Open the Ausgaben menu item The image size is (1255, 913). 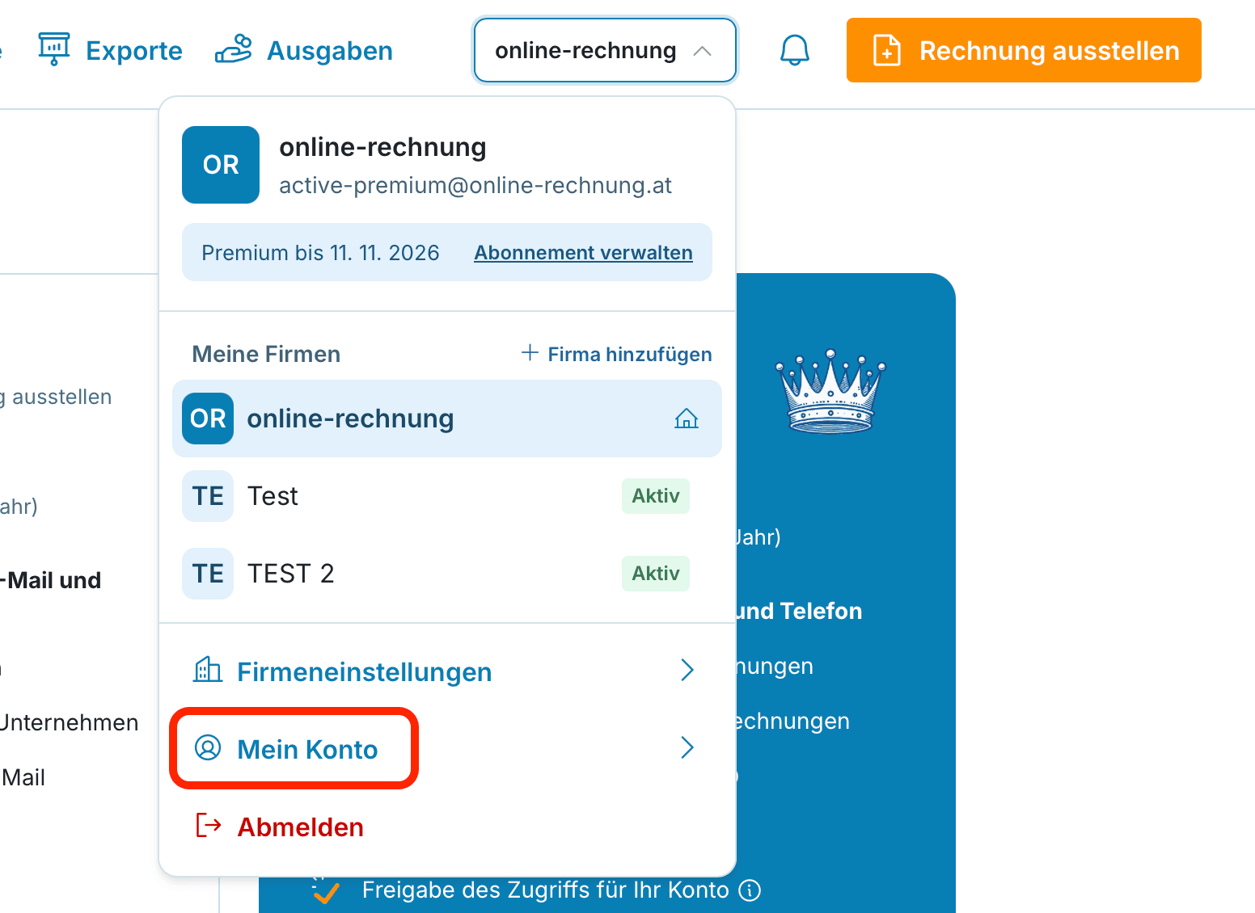click(304, 50)
